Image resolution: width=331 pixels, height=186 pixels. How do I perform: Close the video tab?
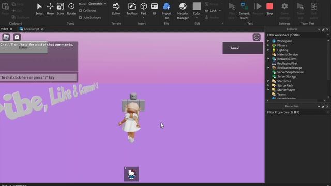(x=11, y=29)
